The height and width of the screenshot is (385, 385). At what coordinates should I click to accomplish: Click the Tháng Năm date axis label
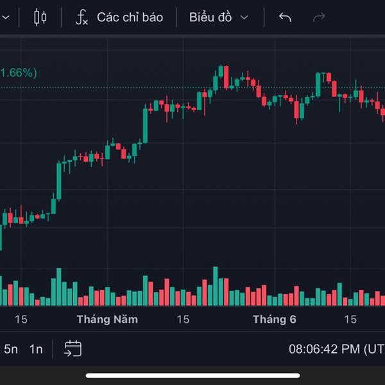pyautogui.click(x=107, y=320)
